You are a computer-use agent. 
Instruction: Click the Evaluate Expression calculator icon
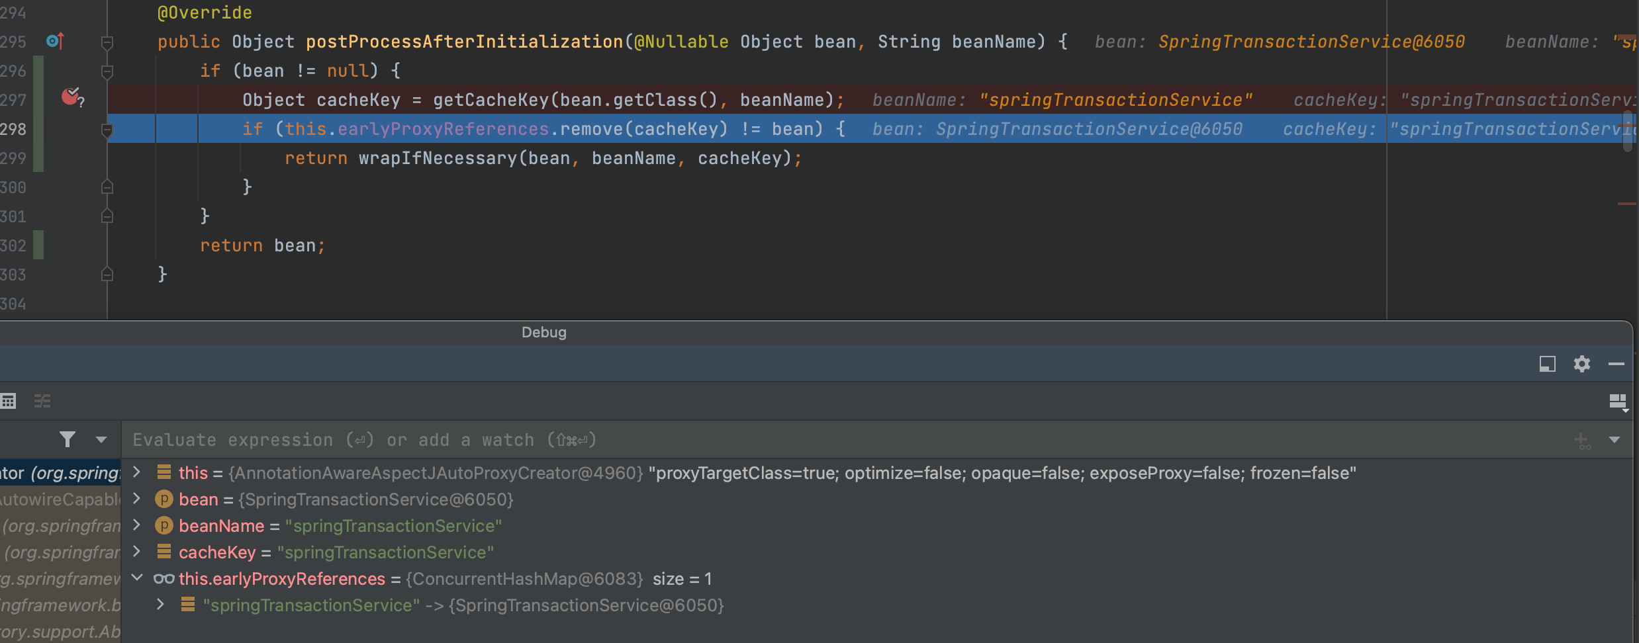click(x=9, y=401)
